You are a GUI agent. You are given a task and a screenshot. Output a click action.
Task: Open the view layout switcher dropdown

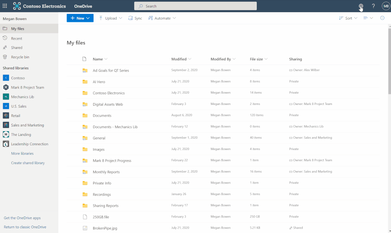click(368, 18)
